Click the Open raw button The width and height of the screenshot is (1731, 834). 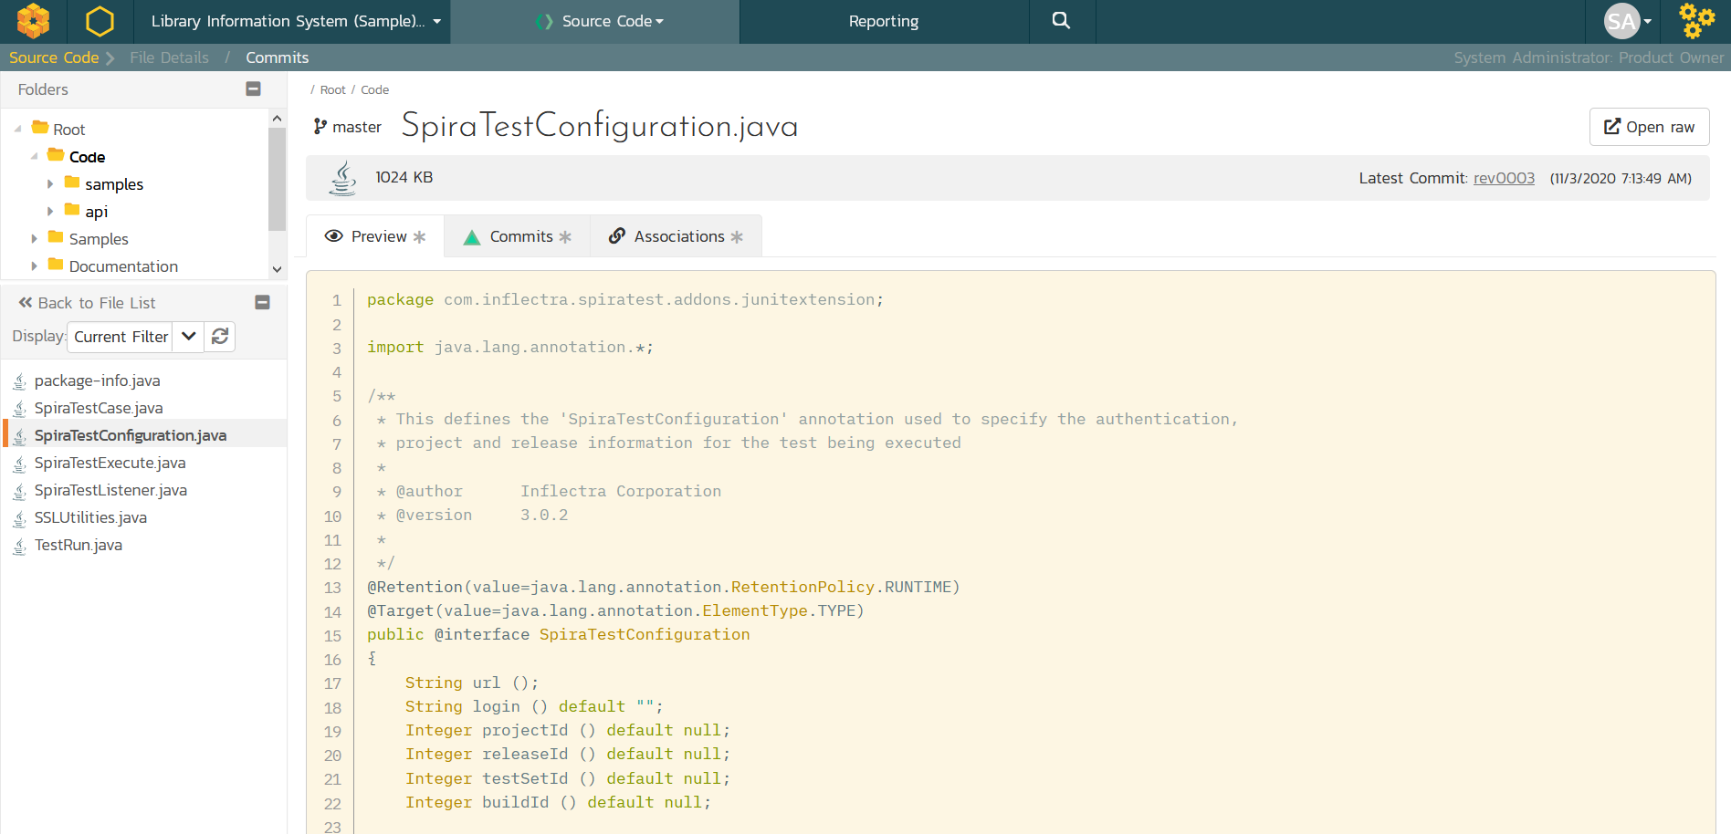click(1649, 127)
